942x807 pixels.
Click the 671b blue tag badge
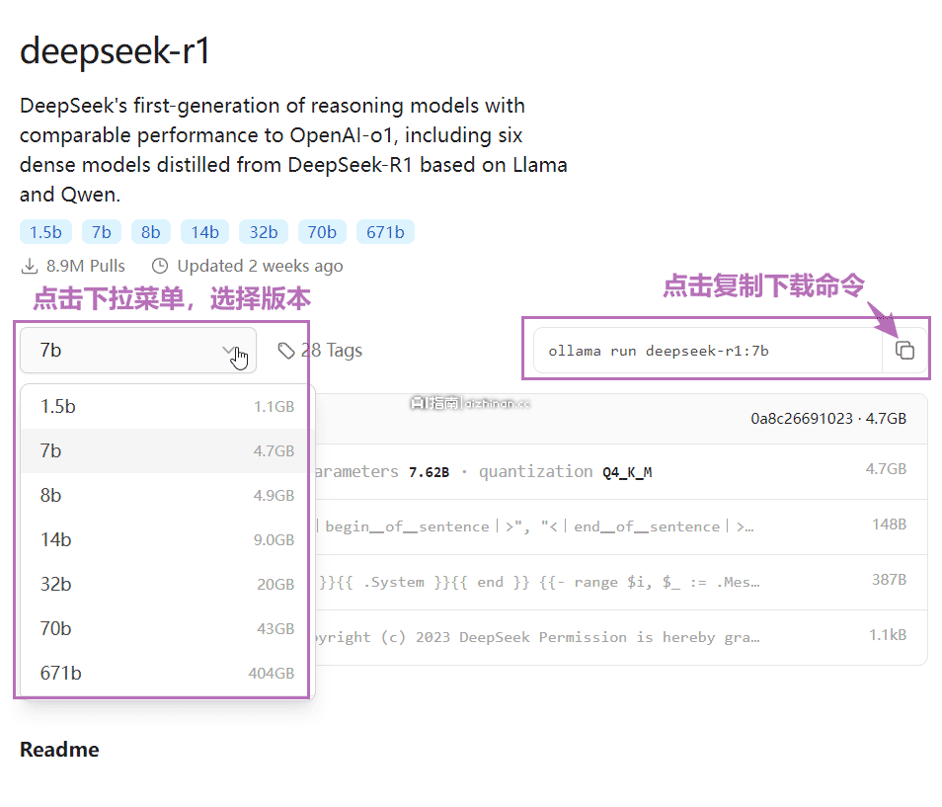[x=386, y=232]
